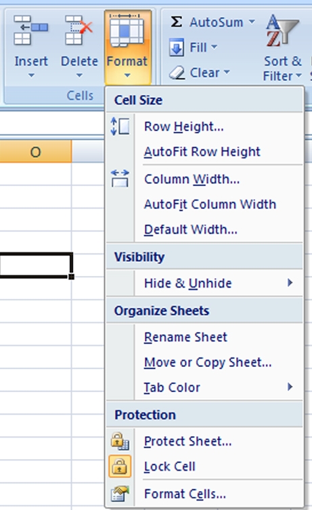This screenshot has height=510, width=312.
Task: Click the Format cells ribbon icon
Action: pos(127,31)
